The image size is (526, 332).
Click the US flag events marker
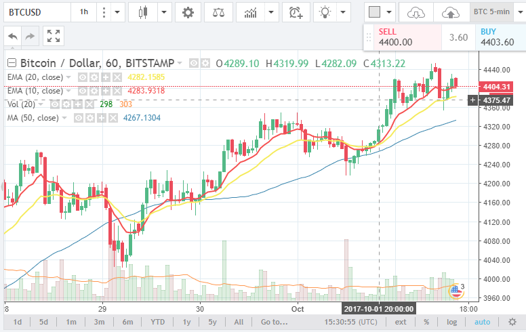click(456, 291)
